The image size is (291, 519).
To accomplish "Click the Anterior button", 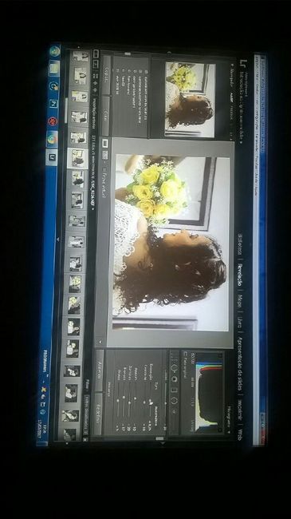I will (x=99, y=370).
